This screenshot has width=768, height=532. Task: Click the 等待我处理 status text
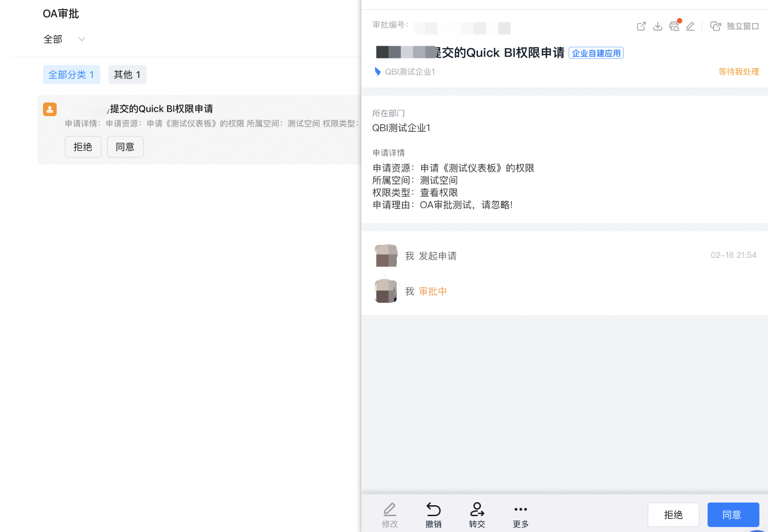[739, 72]
